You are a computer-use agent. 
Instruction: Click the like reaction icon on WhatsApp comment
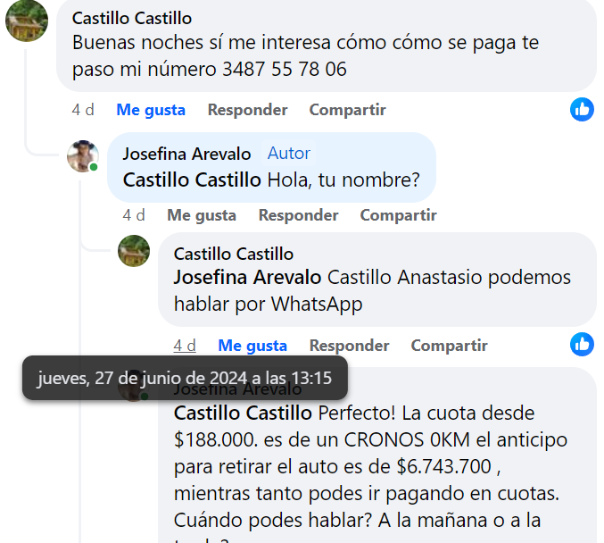pos(582,345)
